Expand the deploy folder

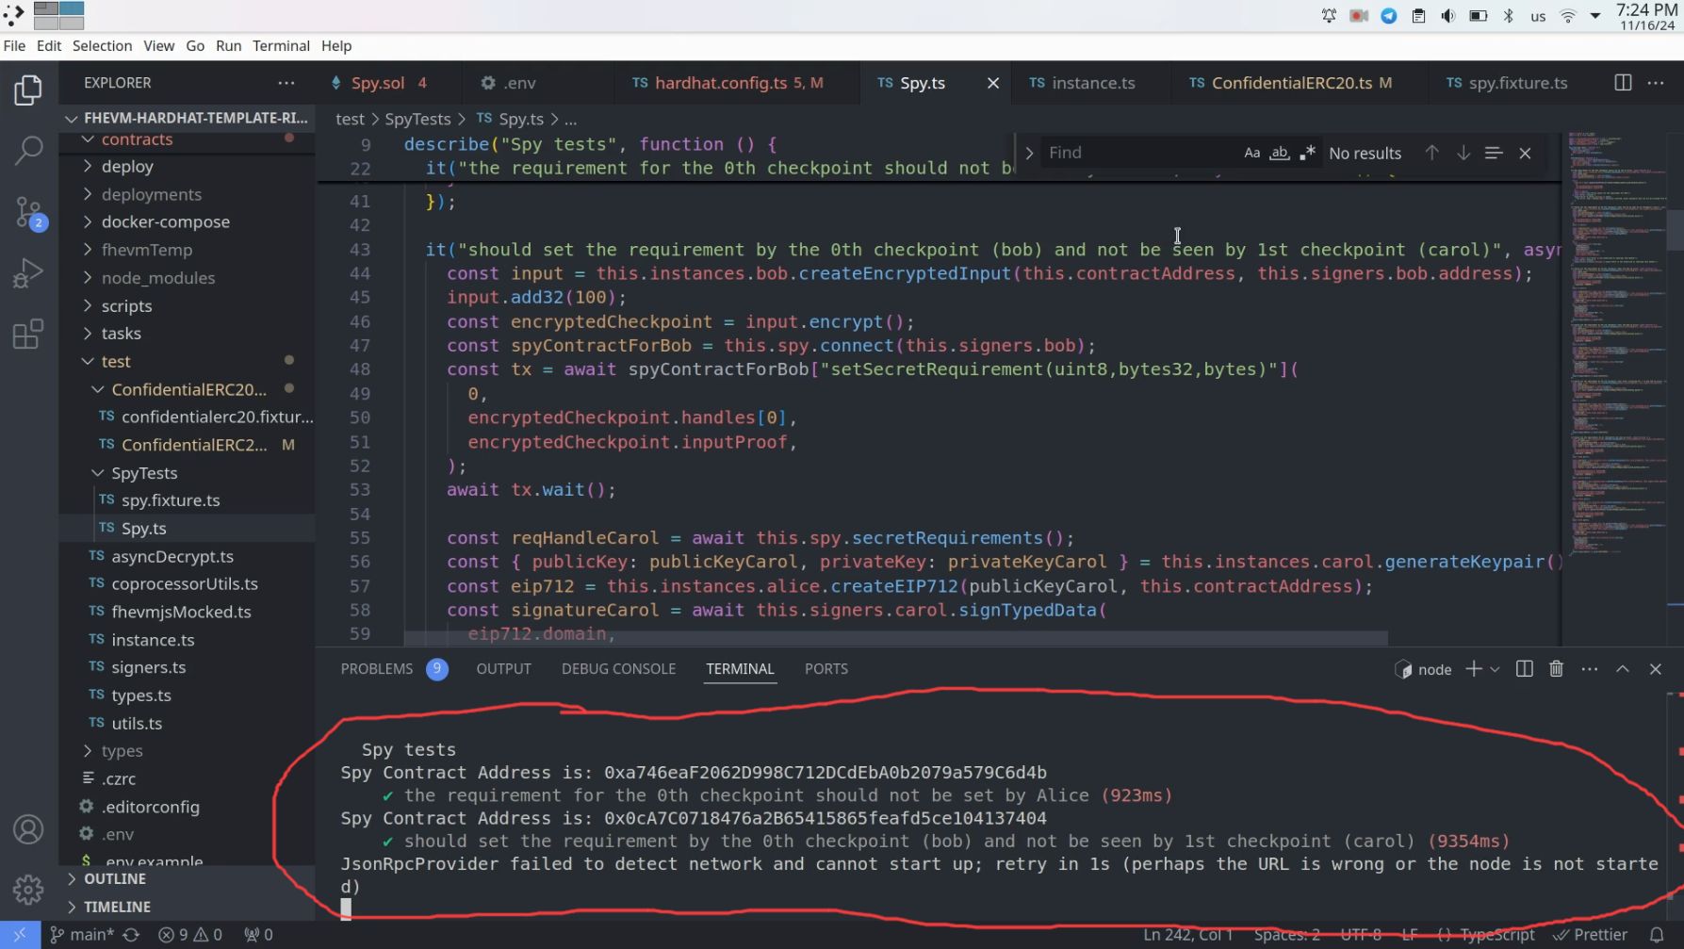tap(127, 167)
